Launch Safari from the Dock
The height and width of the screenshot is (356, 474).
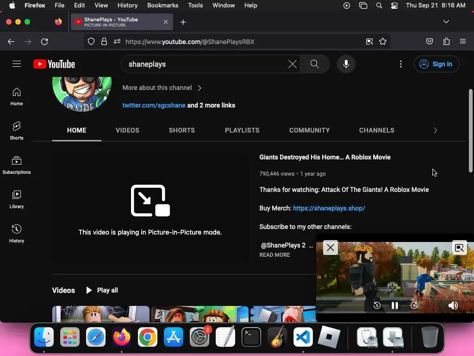tap(96, 337)
